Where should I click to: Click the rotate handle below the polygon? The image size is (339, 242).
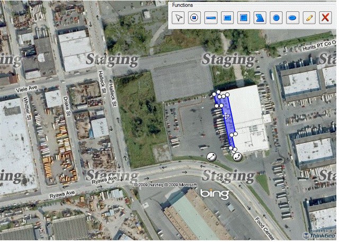(x=237, y=157)
